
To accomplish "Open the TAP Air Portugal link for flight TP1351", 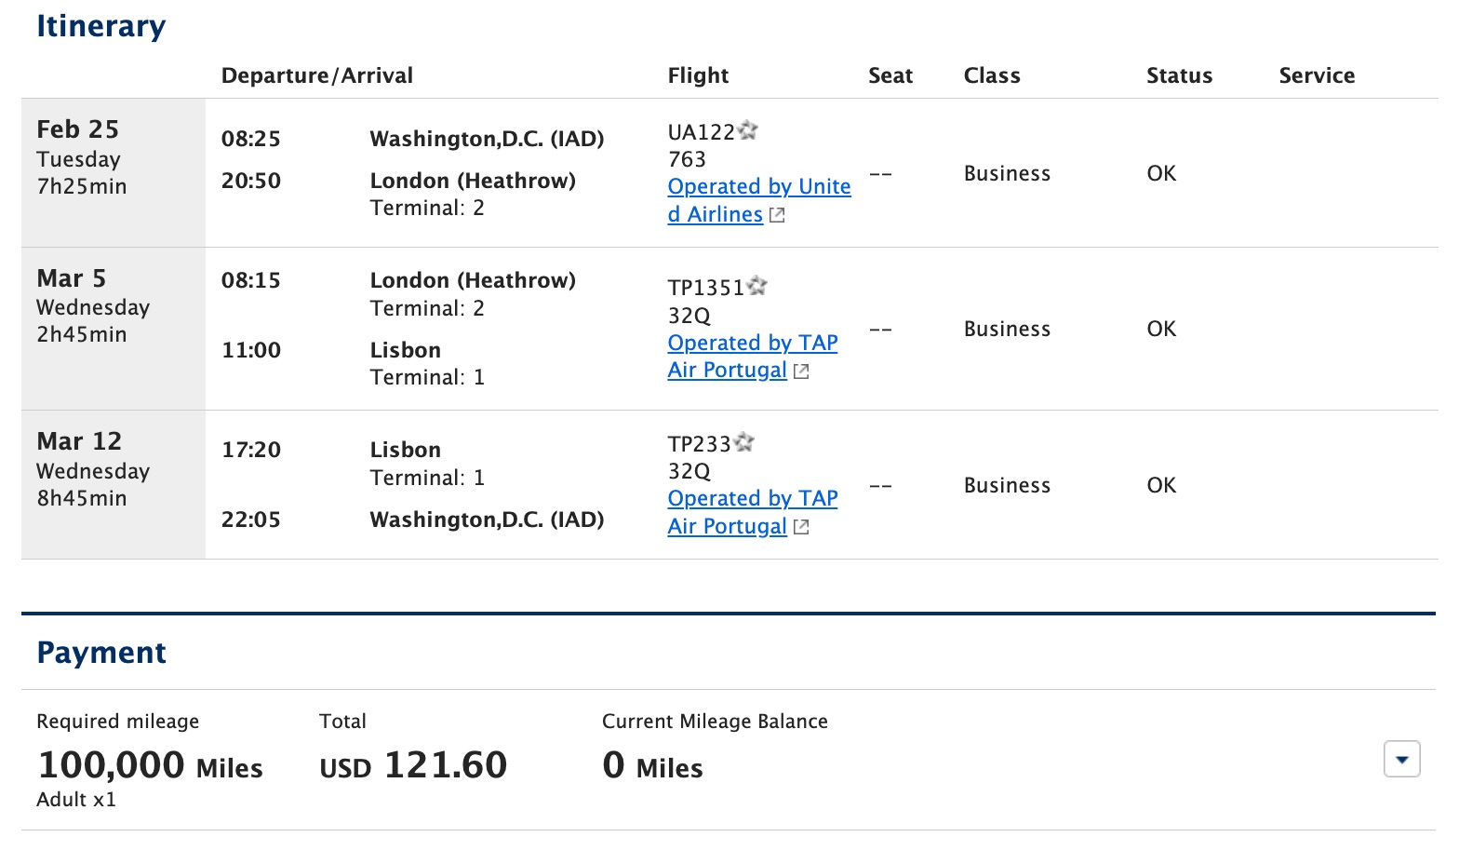I will point(752,343).
